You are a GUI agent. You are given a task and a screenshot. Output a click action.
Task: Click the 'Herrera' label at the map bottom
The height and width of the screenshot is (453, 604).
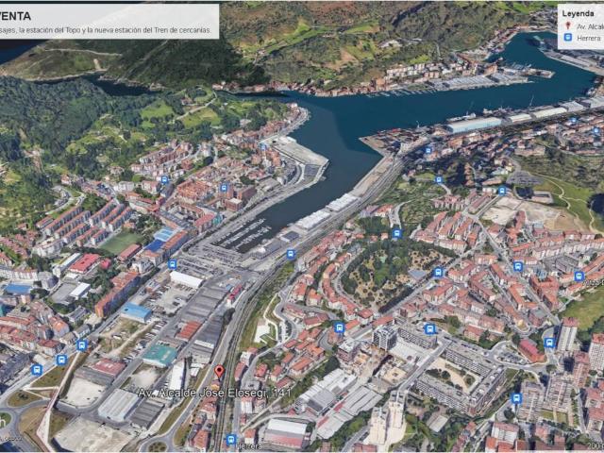pyautogui.click(x=248, y=446)
